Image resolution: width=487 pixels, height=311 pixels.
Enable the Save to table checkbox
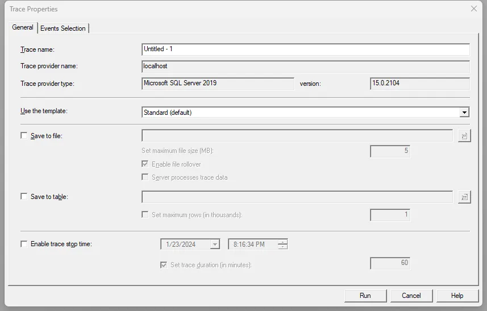point(24,197)
